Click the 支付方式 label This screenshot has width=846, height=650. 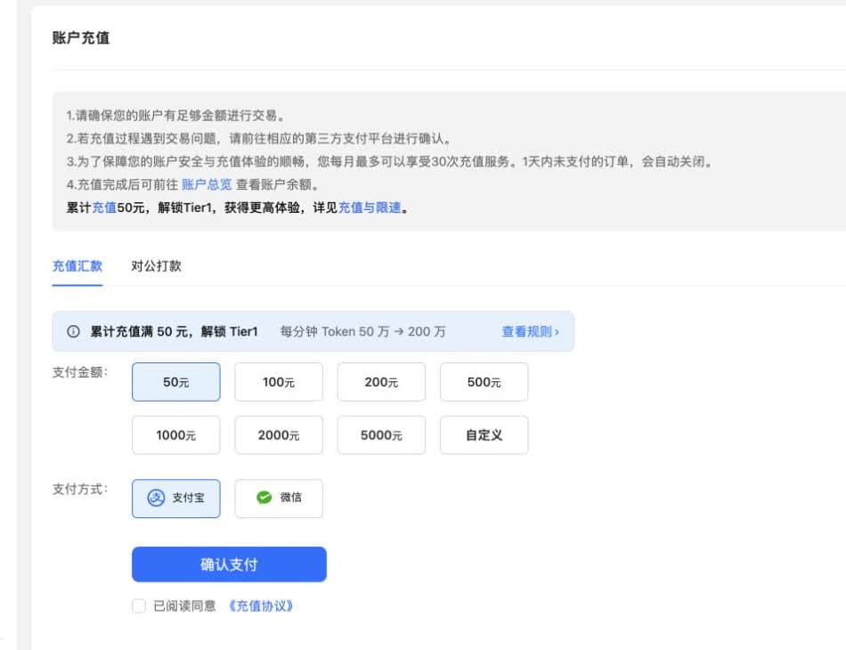(80, 489)
